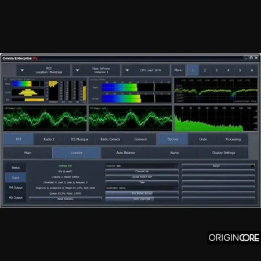261x261 pixels.
Task: Select preset page 1
Action: (193, 70)
